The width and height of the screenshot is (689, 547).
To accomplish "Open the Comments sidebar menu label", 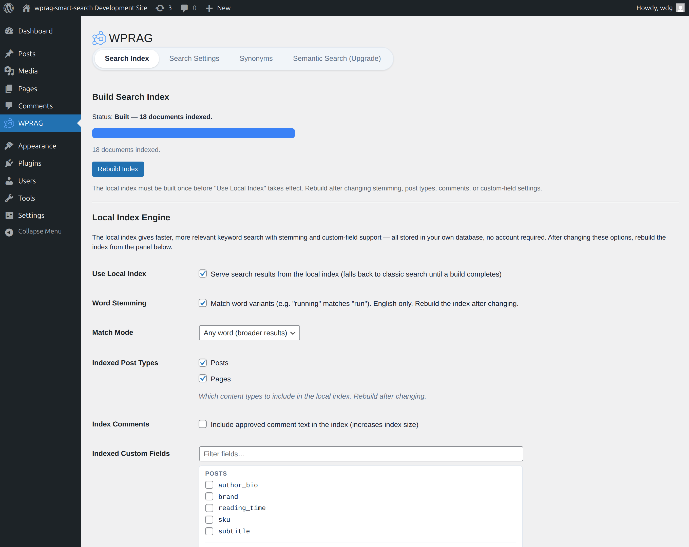I will tap(35, 106).
